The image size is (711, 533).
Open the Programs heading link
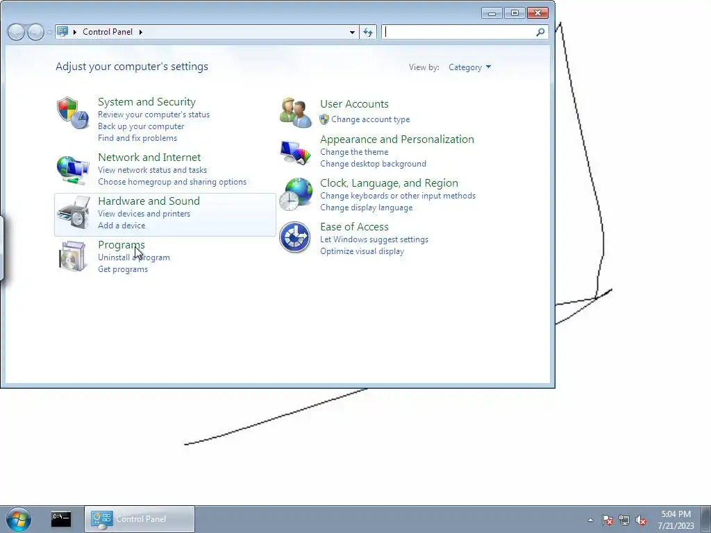point(122,245)
